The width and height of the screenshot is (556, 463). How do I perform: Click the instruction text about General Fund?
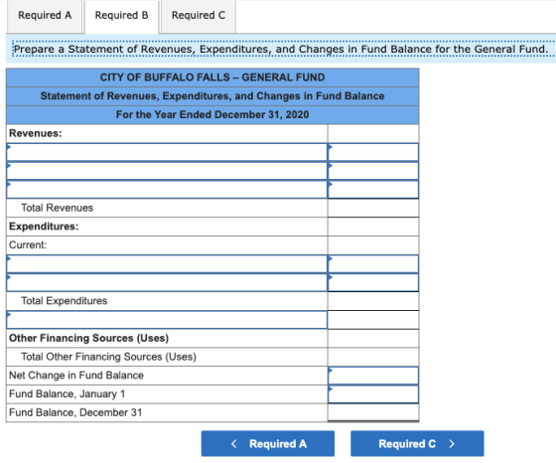[281, 49]
